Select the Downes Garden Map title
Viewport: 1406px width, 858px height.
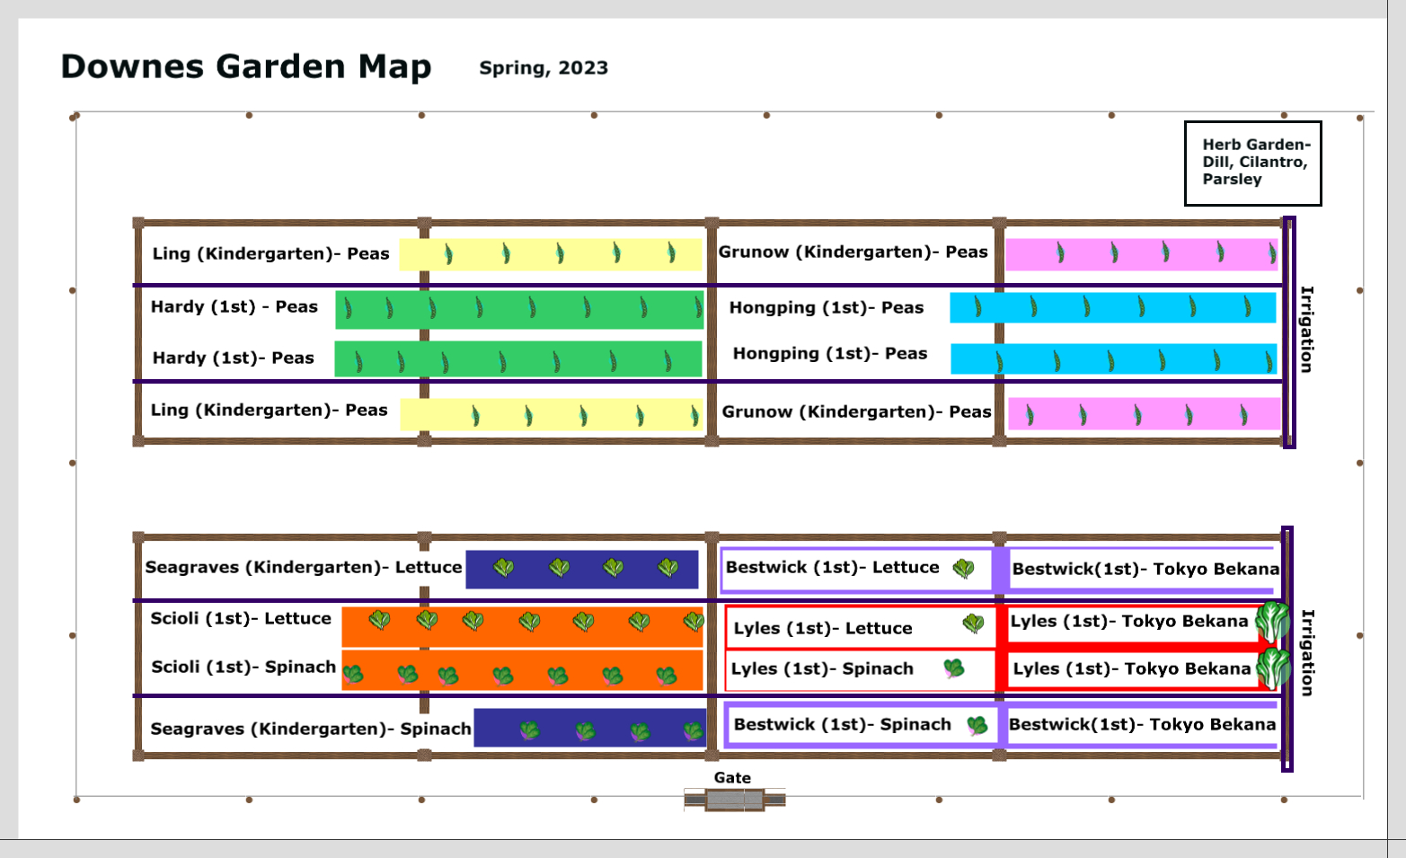[x=246, y=67]
